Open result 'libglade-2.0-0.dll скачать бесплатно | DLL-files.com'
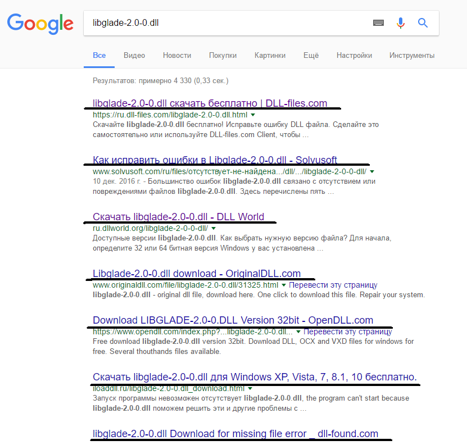467x445 pixels. coord(210,103)
